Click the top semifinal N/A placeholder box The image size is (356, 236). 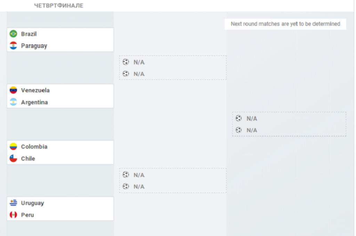pyautogui.click(x=173, y=68)
